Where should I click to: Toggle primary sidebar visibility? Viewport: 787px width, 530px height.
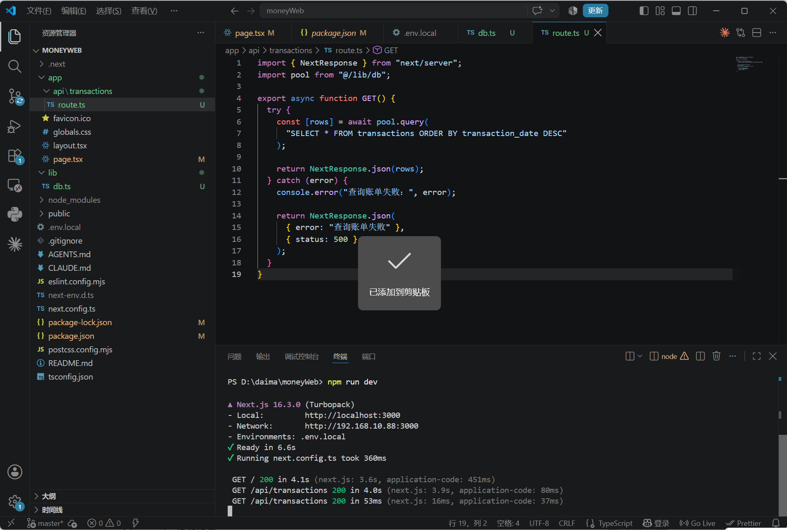point(644,11)
